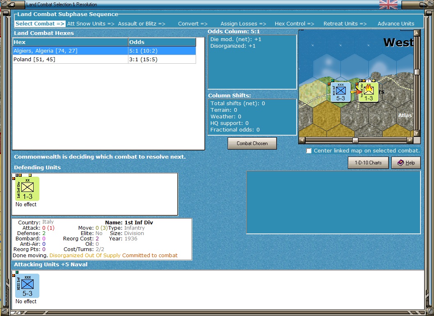Image resolution: width=434 pixels, height=316 pixels.
Task: Click the Retreat Units subphase step
Action: click(x=345, y=24)
